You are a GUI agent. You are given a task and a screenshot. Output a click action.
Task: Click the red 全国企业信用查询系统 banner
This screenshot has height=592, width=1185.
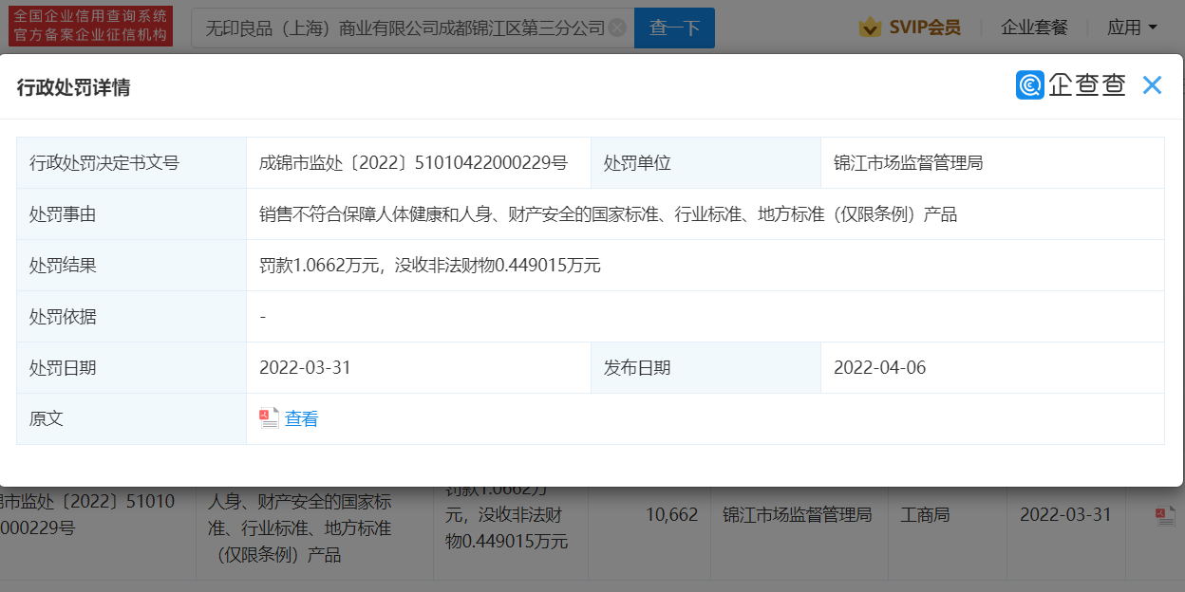coord(91,26)
